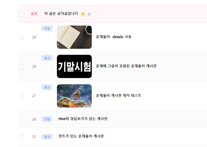Image resolution: width=207 pixels, height=147 pixels.
Task: Open post '이 글은 공지글입니다'
Action: [61, 14]
